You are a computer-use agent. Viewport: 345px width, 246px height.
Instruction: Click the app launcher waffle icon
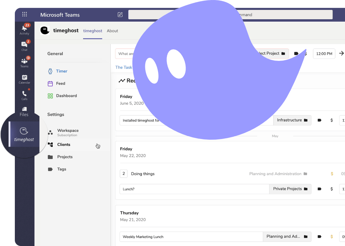[x=24, y=14]
